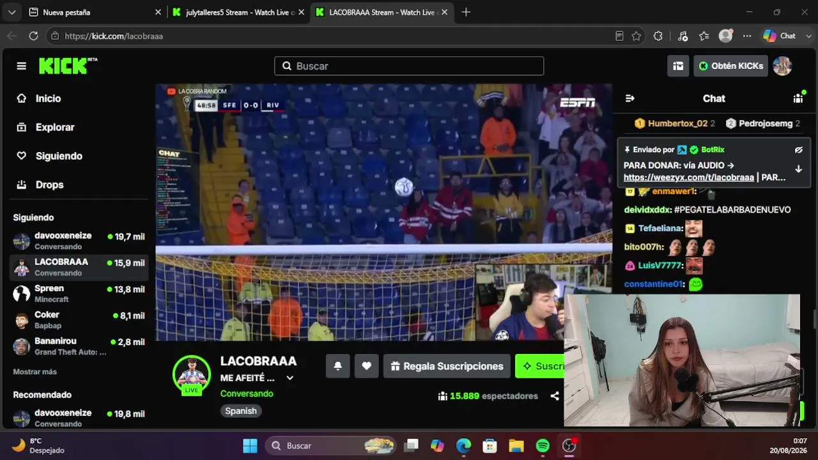Expand the list with Mostrar más
This screenshot has height=460, width=818.
pyautogui.click(x=35, y=372)
